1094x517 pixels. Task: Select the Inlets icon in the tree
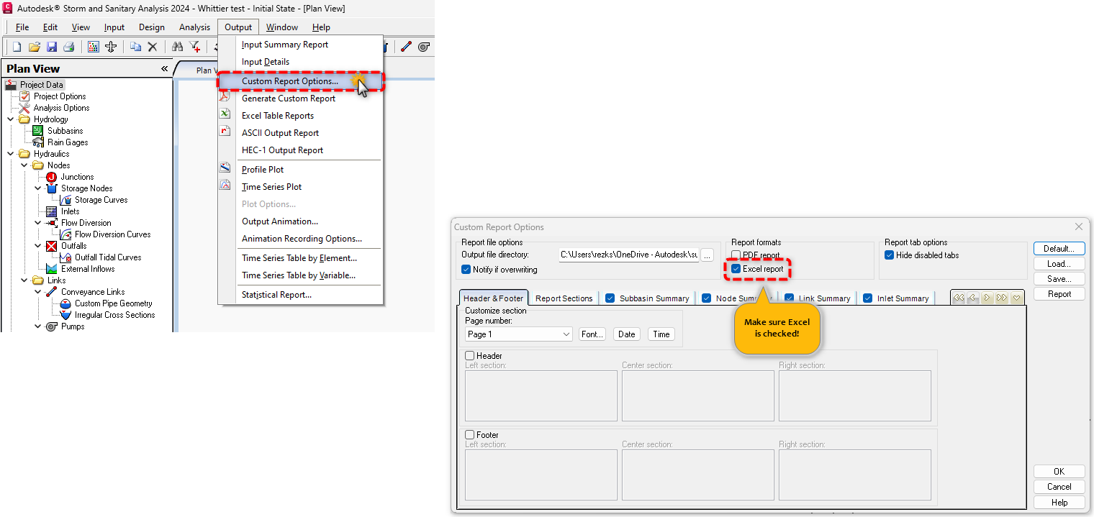click(x=52, y=211)
